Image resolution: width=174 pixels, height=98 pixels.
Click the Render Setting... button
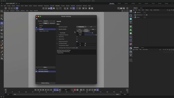[45, 83]
